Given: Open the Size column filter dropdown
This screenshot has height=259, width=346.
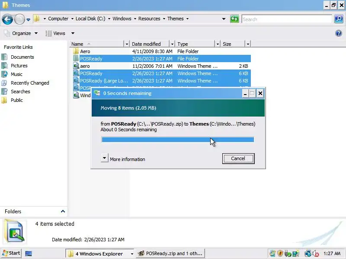Looking at the screenshot, I should (x=248, y=44).
